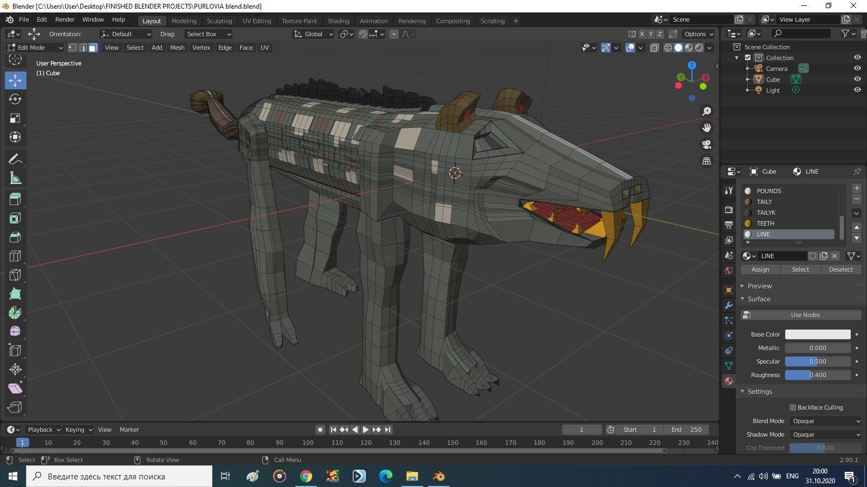Screen dimensions: 867x487
Task: Select the Annotate pencil tool
Action: pyautogui.click(x=15, y=159)
